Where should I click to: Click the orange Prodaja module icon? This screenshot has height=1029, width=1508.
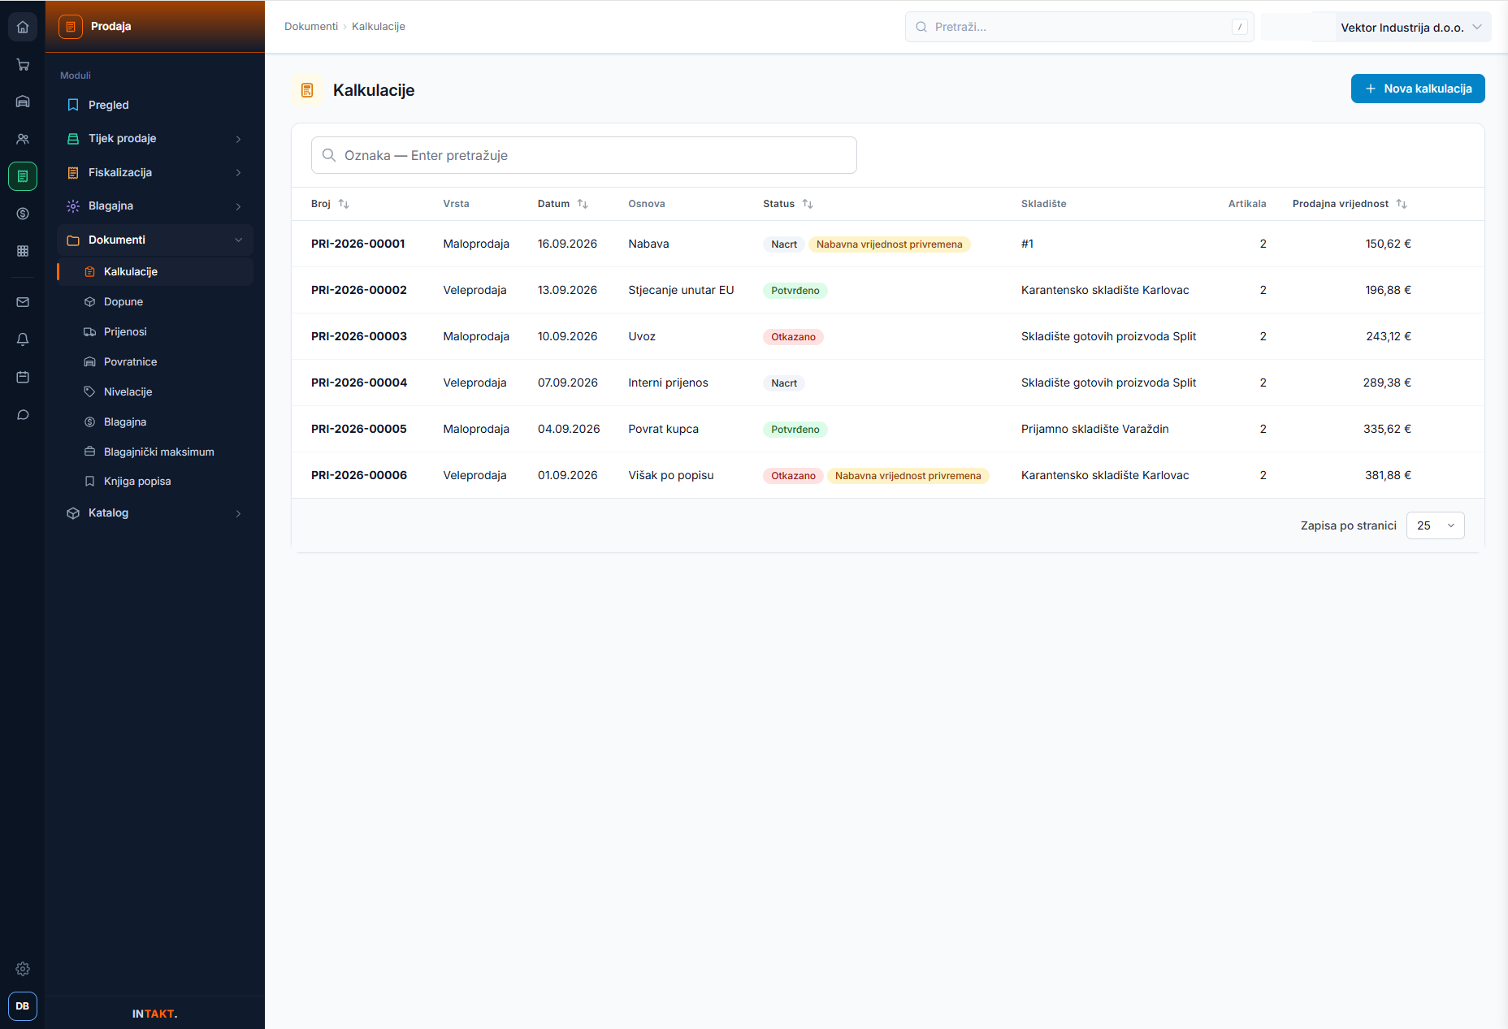tap(71, 27)
